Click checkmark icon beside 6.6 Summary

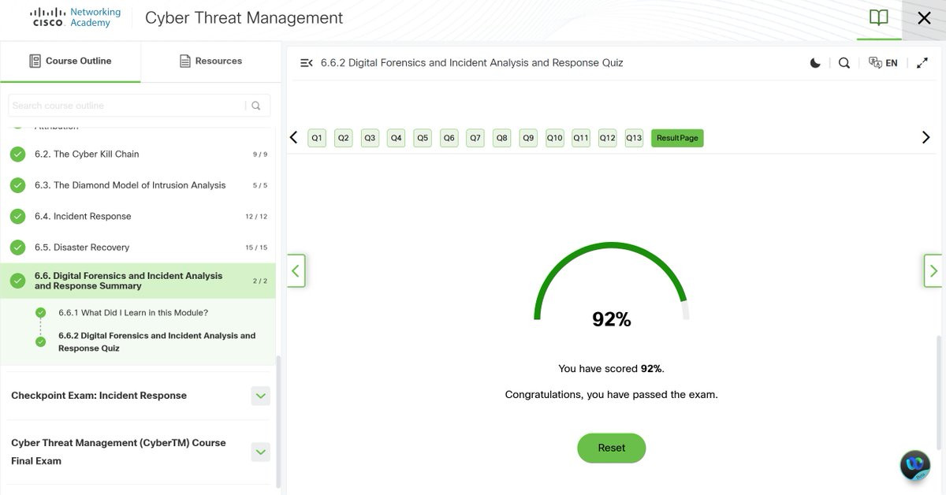[x=18, y=281]
